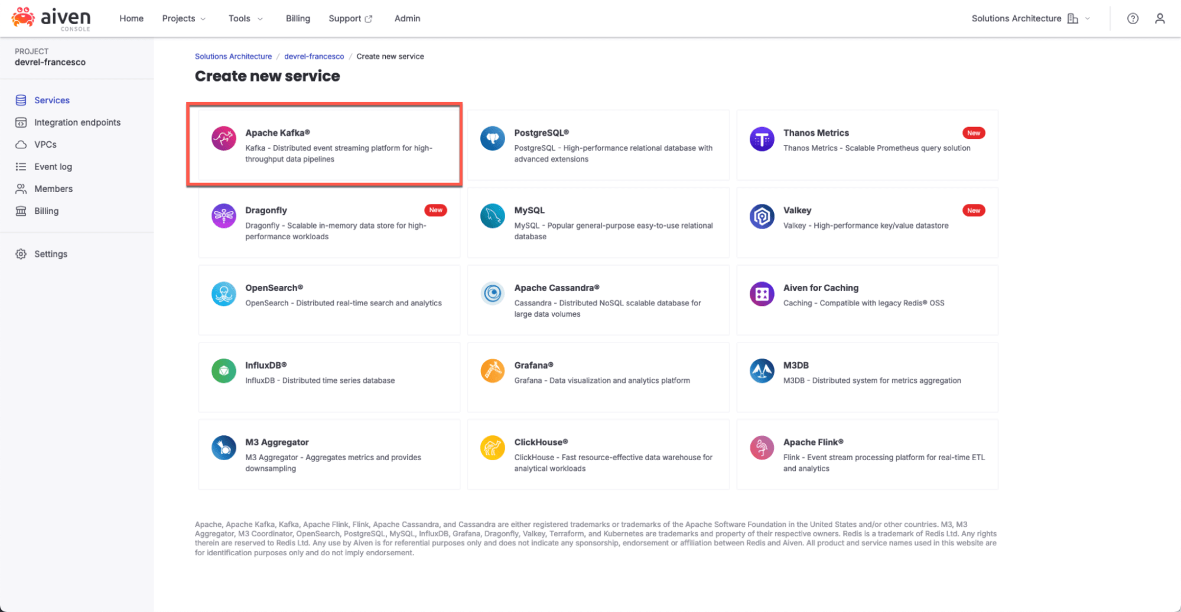Click the Apache Kafka service icon
The height and width of the screenshot is (612, 1181).
click(224, 139)
